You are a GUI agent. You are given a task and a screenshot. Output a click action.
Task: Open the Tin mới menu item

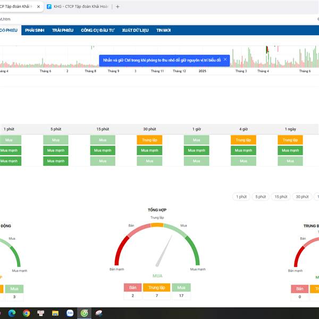pos(163,30)
